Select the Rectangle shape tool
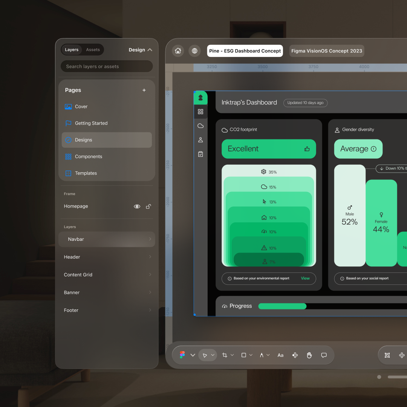 click(244, 355)
